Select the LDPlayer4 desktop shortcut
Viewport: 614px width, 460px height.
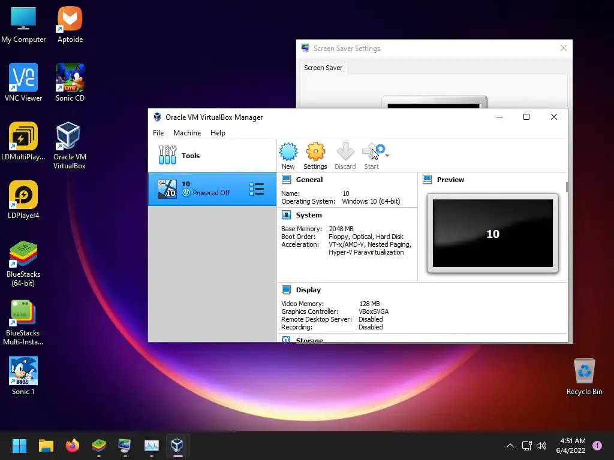coord(23,200)
